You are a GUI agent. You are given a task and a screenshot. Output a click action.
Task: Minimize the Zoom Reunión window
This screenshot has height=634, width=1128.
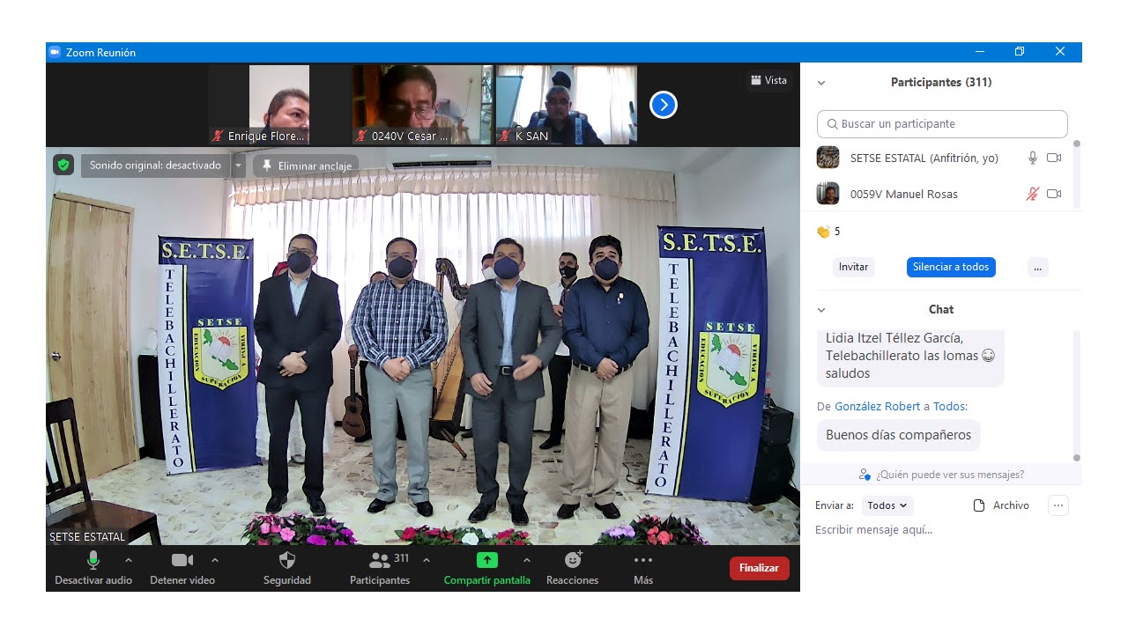coord(979,52)
